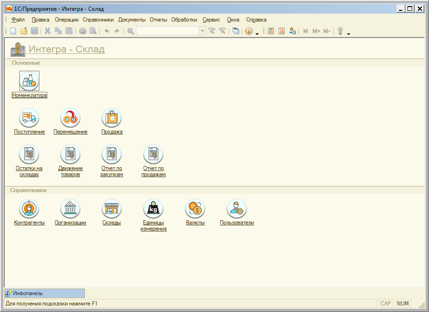Click the M+ memory add button

316,31
